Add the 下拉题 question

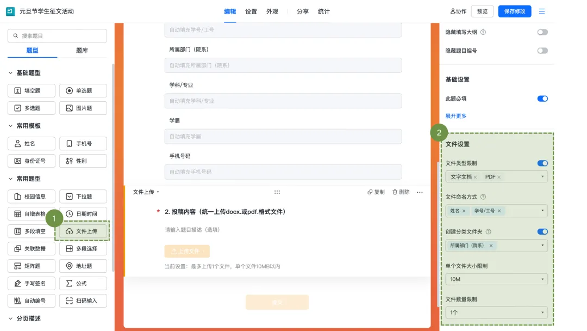point(83,197)
